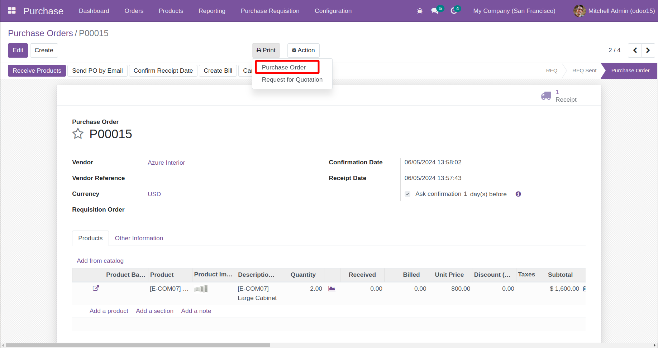The image size is (658, 348).
Task: Click Confirm Receipt Date button
Action: click(163, 71)
